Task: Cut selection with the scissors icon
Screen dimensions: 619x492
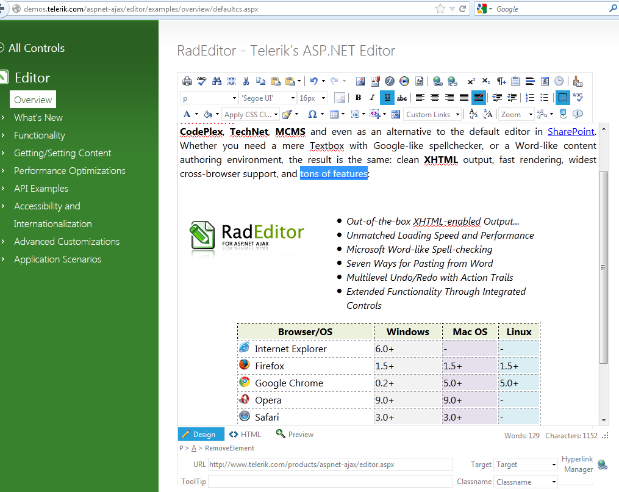Action: pos(246,81)
